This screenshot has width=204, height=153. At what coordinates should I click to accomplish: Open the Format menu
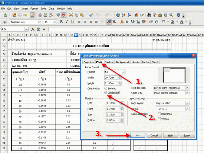pyautogui.click(x=34, y=9)
